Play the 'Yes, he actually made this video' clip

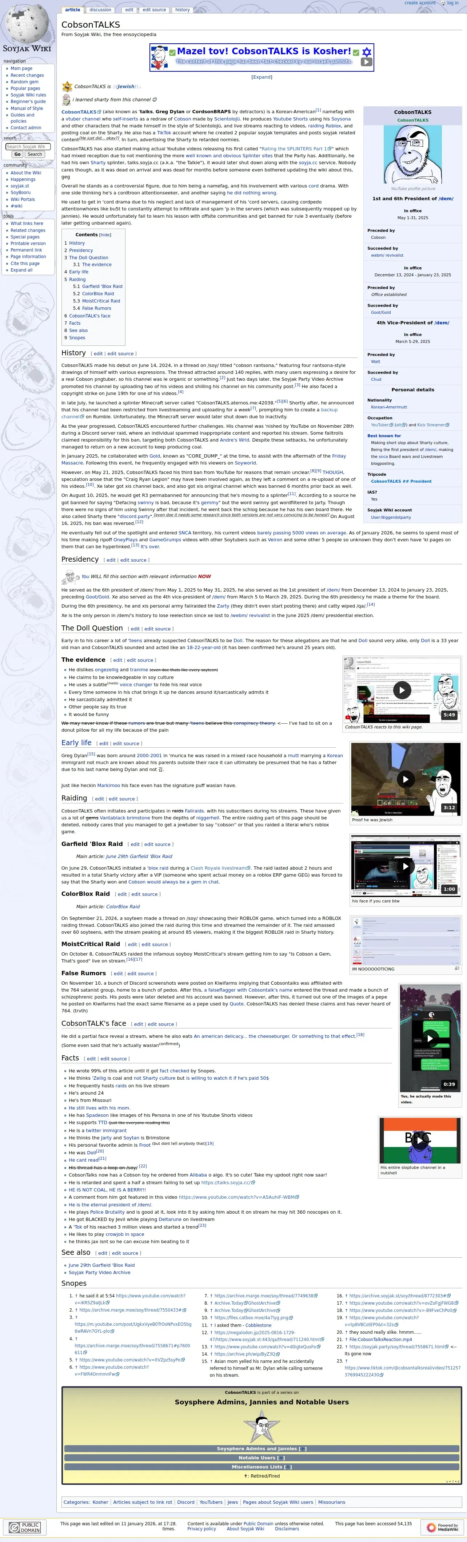point(430,1038)
